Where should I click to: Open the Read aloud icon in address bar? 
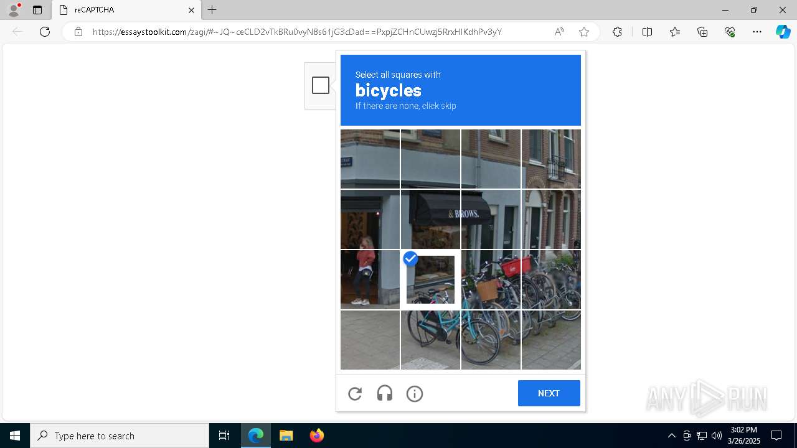click(559, 32)
